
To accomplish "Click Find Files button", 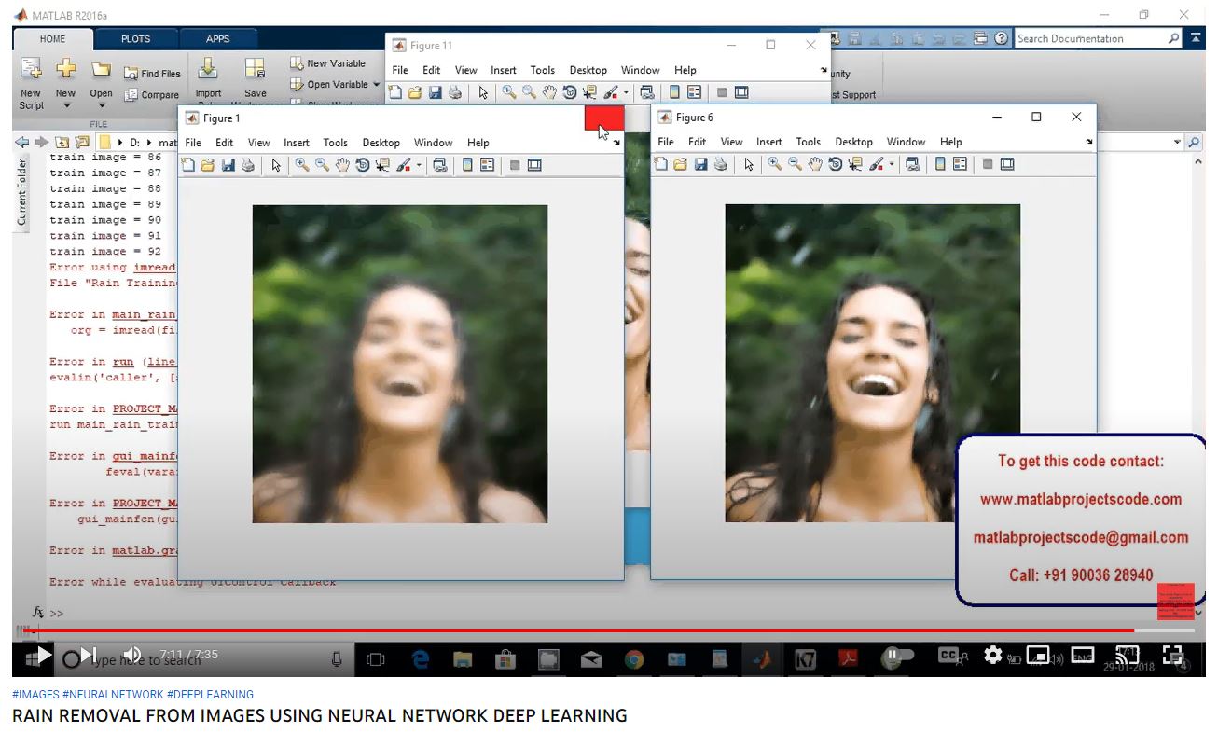I will 154,74.
